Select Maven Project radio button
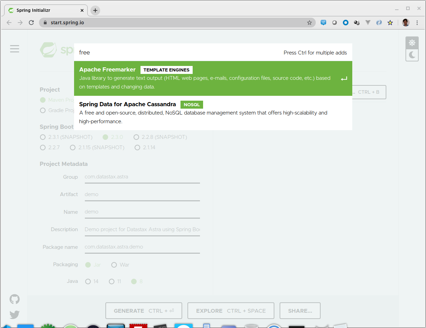Viewport: 426px width, 328px height. pos(43,100)
